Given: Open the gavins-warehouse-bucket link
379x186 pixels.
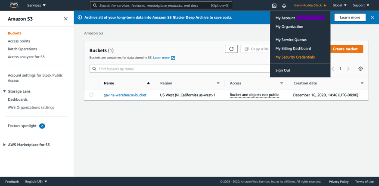Looking at the screenshot, I should pos(125,95).
